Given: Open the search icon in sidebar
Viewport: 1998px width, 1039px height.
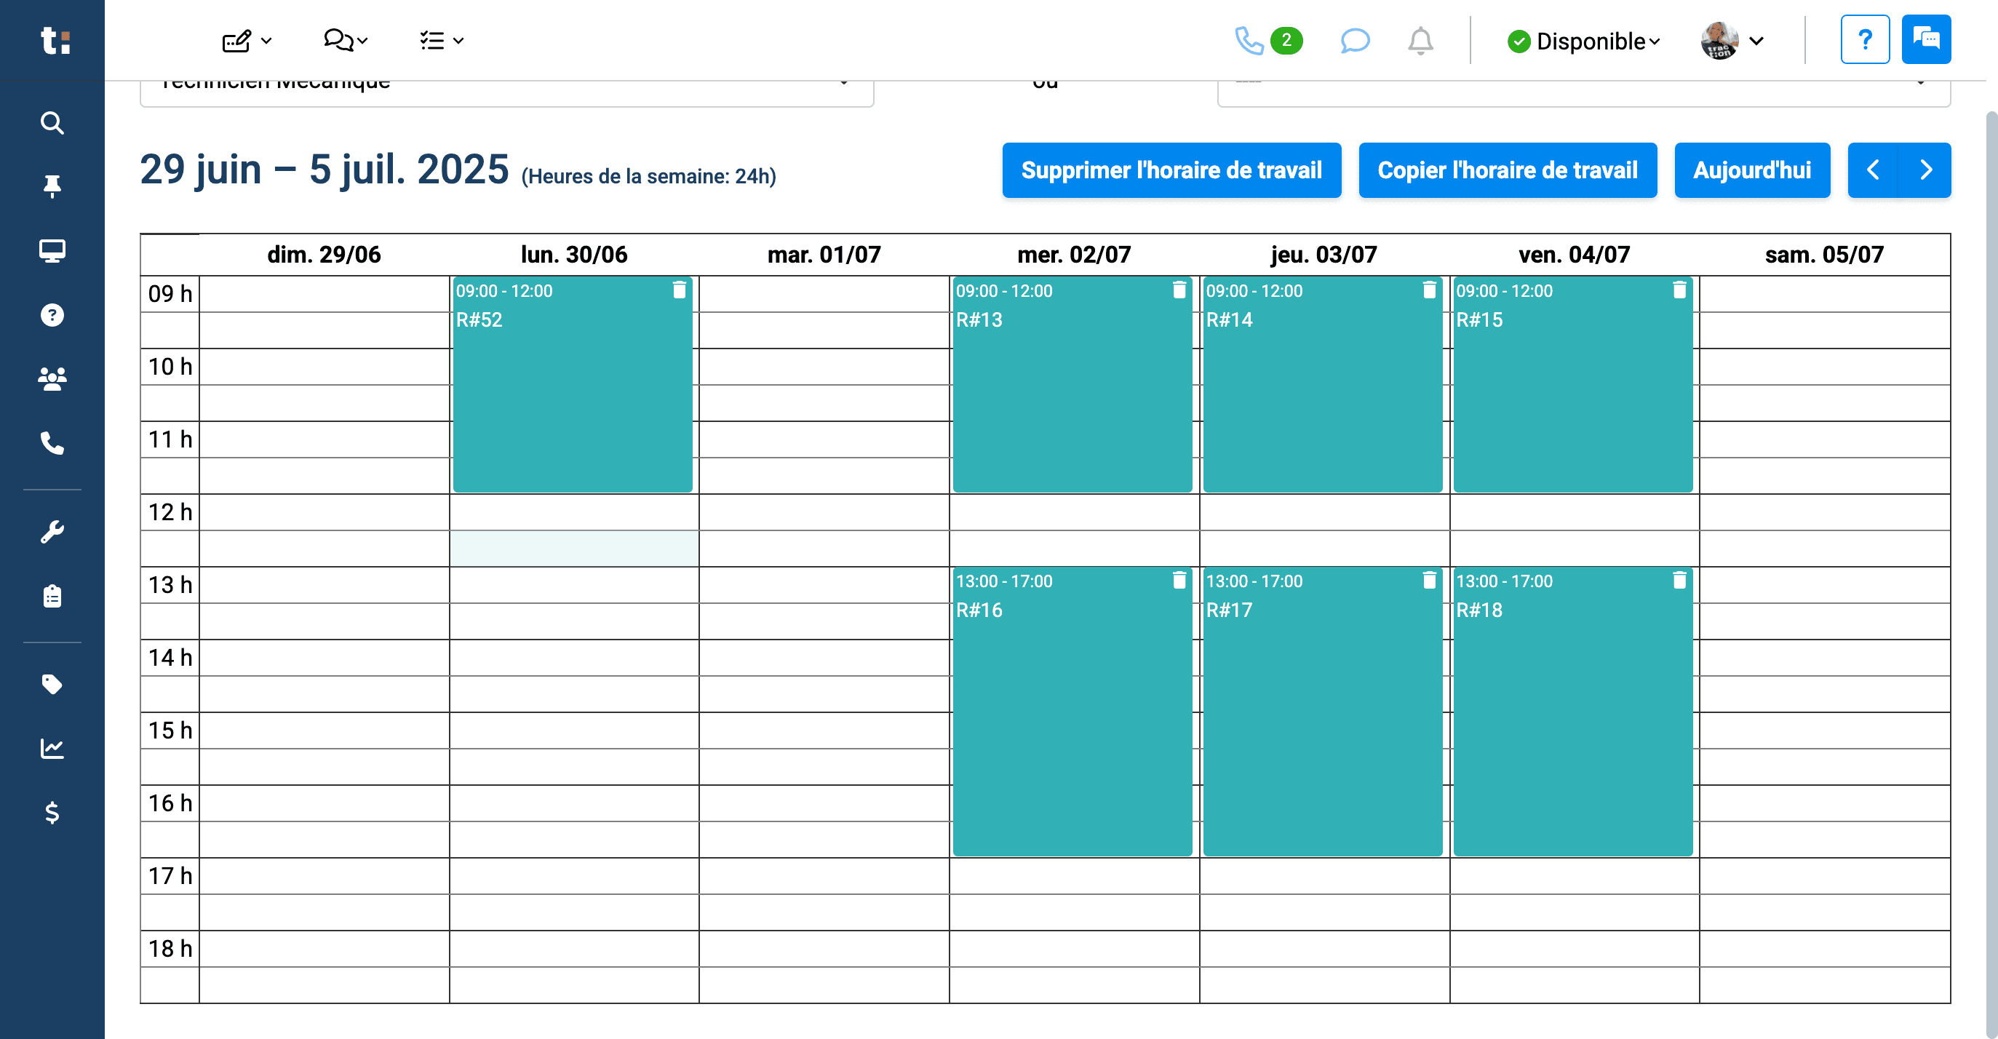Looking at the screenshot, I should point(52,122).
